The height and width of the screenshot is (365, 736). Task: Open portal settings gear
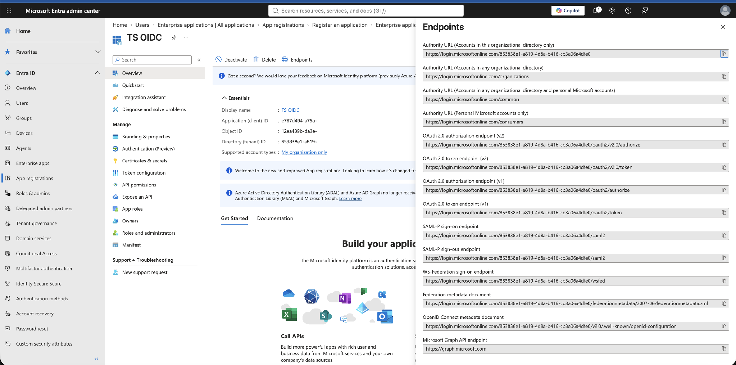point(612,11)
